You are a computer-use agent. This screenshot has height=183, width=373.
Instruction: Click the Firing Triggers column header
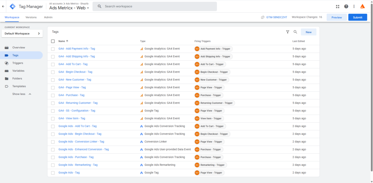pos(203,41)
